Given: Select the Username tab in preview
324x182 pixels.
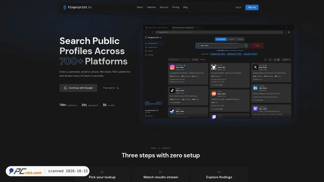Looking at the screenshot, I should pyautogui.click(x=221, y=39).
